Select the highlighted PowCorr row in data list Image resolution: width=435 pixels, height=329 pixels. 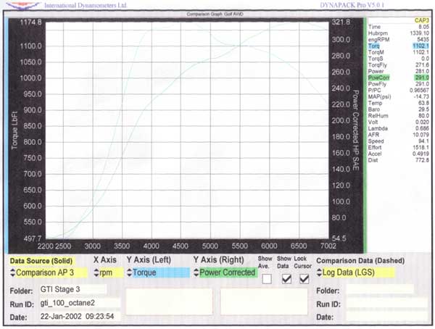(x=398, y=78)
